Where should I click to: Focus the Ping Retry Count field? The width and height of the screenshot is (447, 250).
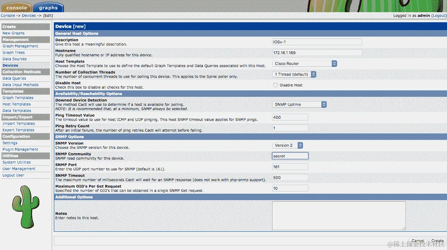(x=290, y=128)
